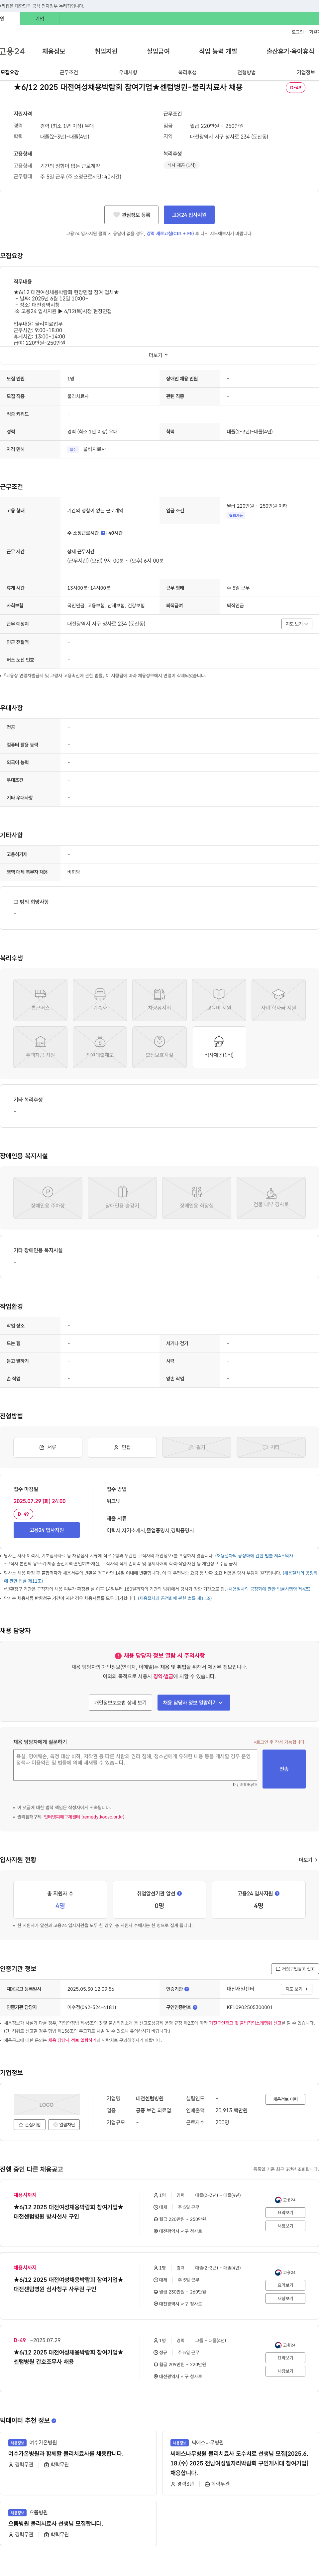319x2576 pixels.
Task: Select the 식사제공(1식) meal icon
Action: [219, 1047]
